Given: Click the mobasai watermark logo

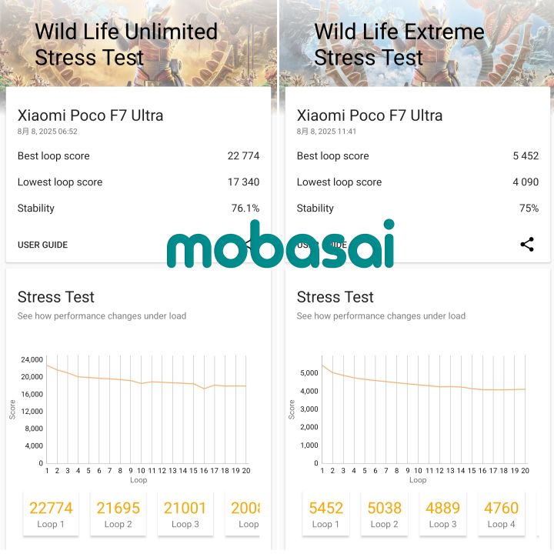Looking at the screenshot, I should (281, 245).
